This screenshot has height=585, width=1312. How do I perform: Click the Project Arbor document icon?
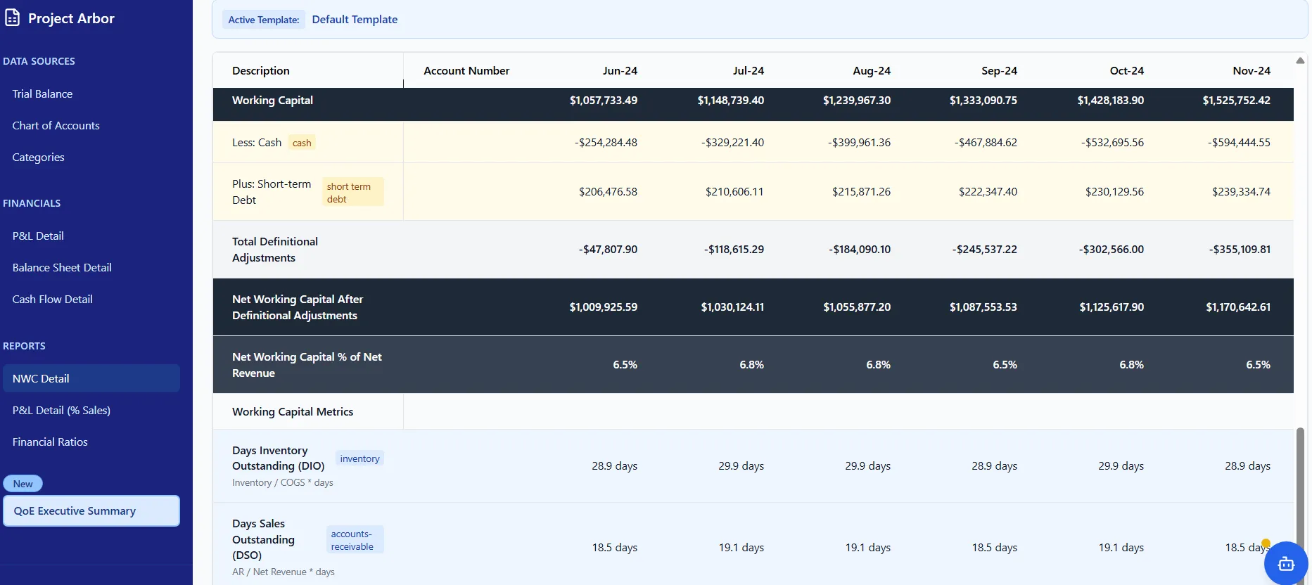12,18
